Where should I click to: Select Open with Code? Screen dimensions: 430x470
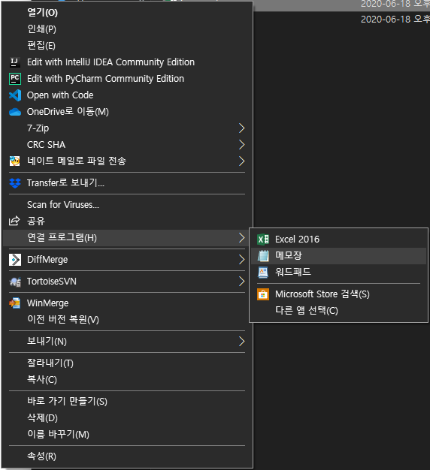[x=127, y=95]
